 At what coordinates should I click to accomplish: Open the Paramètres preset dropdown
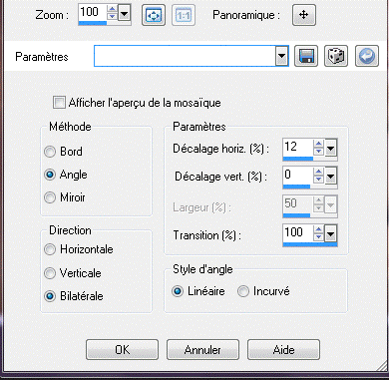pos(281,56)
